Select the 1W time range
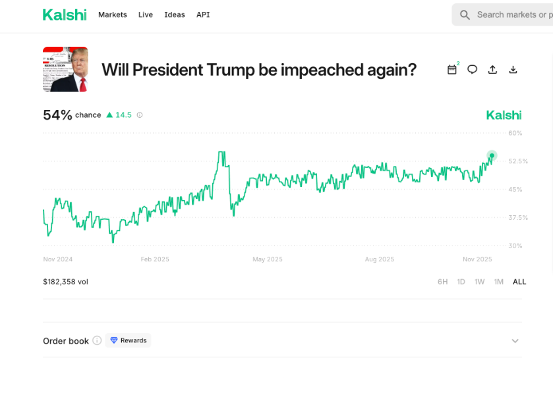The width and height of the screenshot is (553, 395). [x=480, y=282]
